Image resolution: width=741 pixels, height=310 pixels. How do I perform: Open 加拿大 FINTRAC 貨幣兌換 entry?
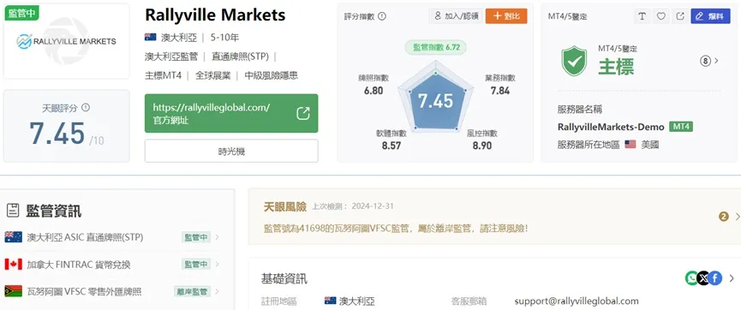coord(79,264)
